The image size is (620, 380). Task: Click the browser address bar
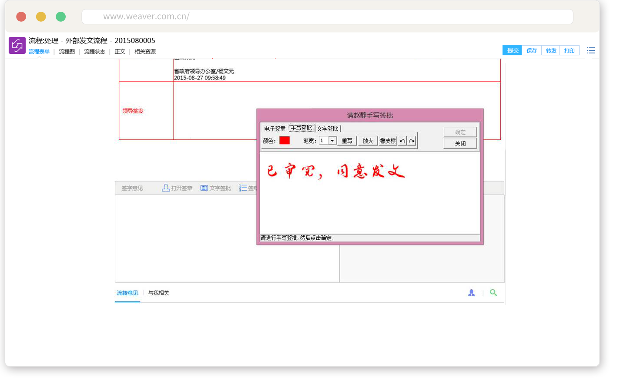point(327,17)
